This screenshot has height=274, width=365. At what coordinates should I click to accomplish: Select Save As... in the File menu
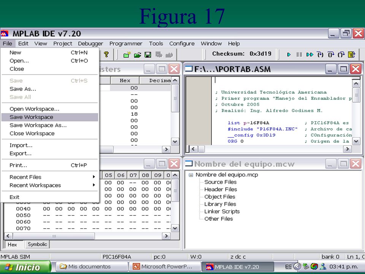click(49, 89)
